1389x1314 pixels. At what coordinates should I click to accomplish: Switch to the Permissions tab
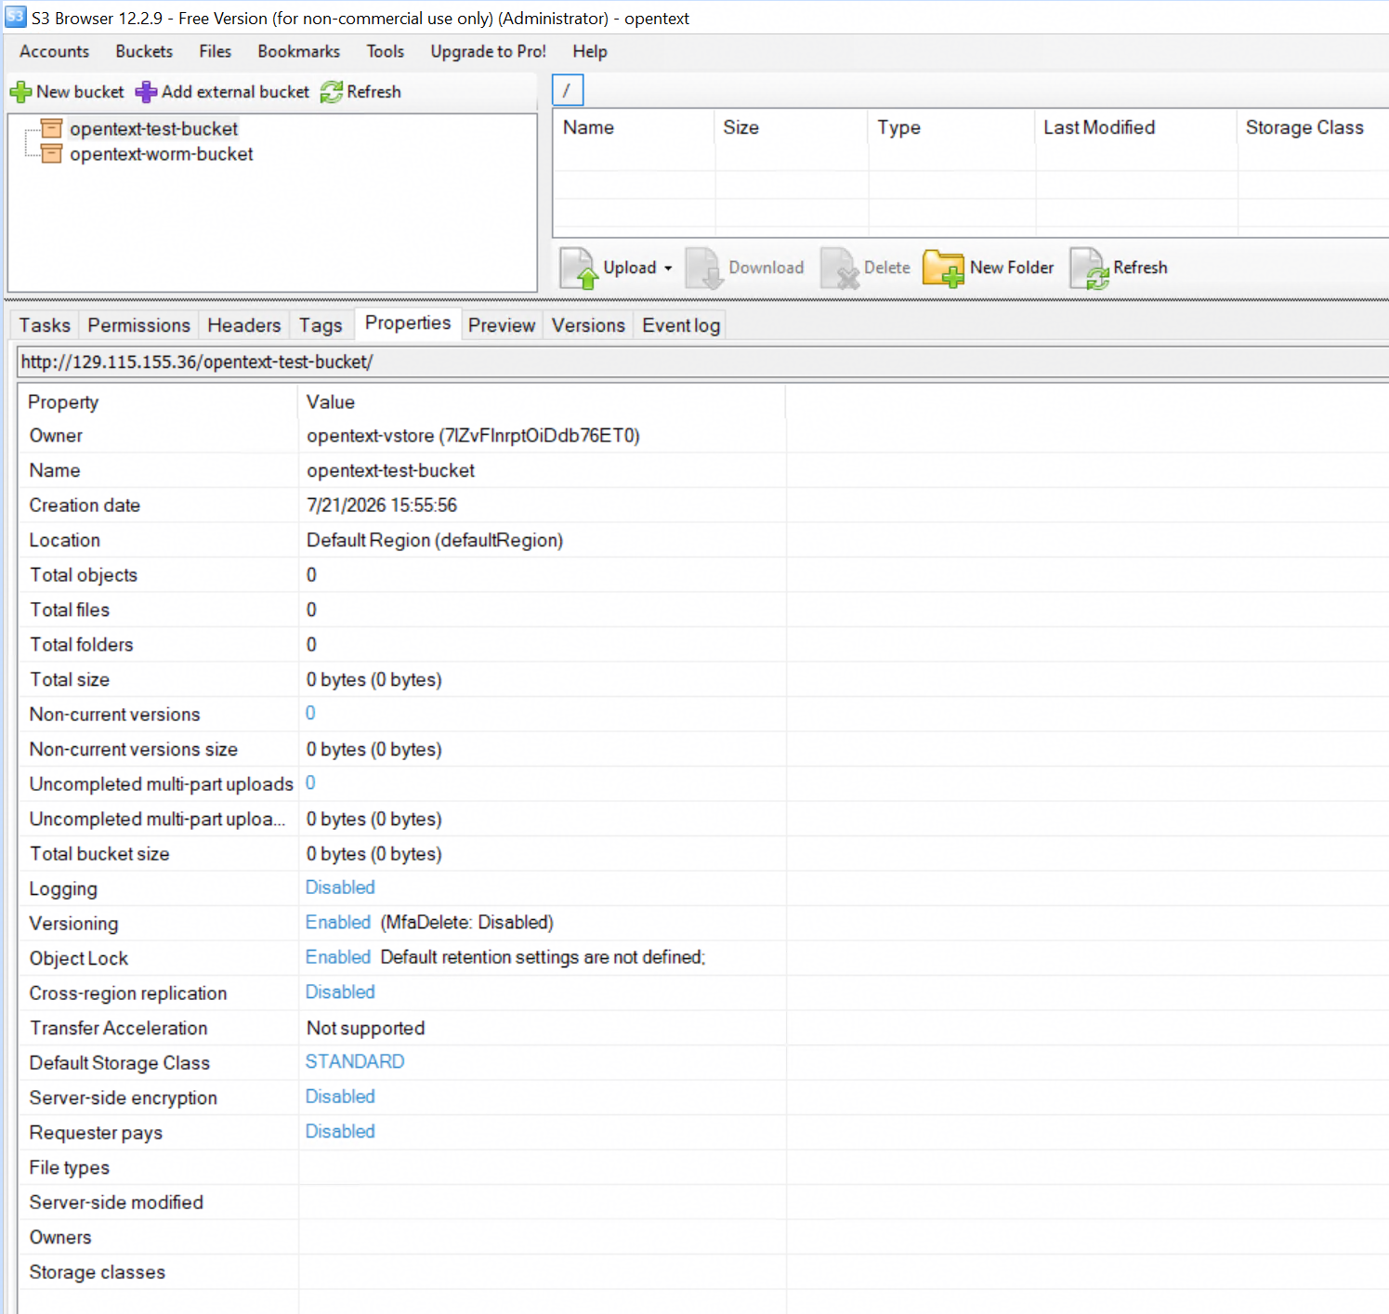pos(138,325)
